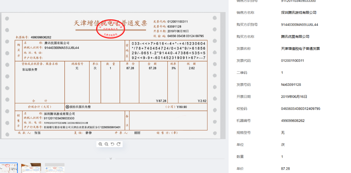Click payee name 张强 on the invoice
Viewport: 351px width, 173px height.
point(37,133)
